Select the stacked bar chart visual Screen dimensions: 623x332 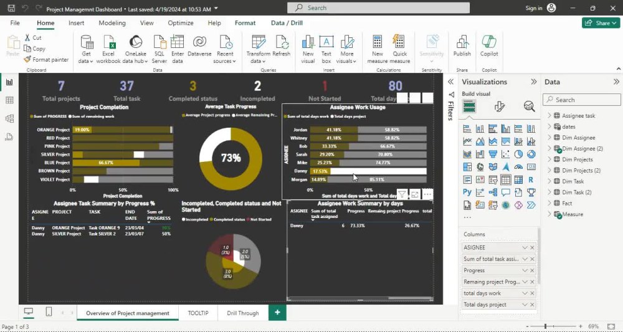[x=467, y=129]
